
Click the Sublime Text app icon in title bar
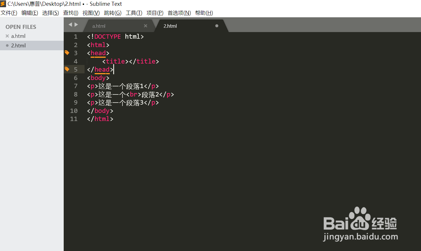(3, 4)
